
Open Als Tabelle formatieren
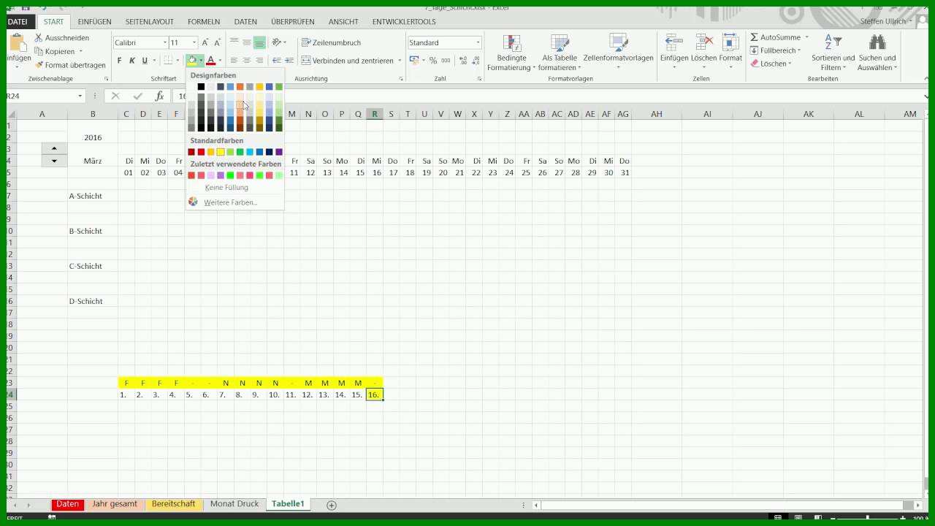(560, 53)
